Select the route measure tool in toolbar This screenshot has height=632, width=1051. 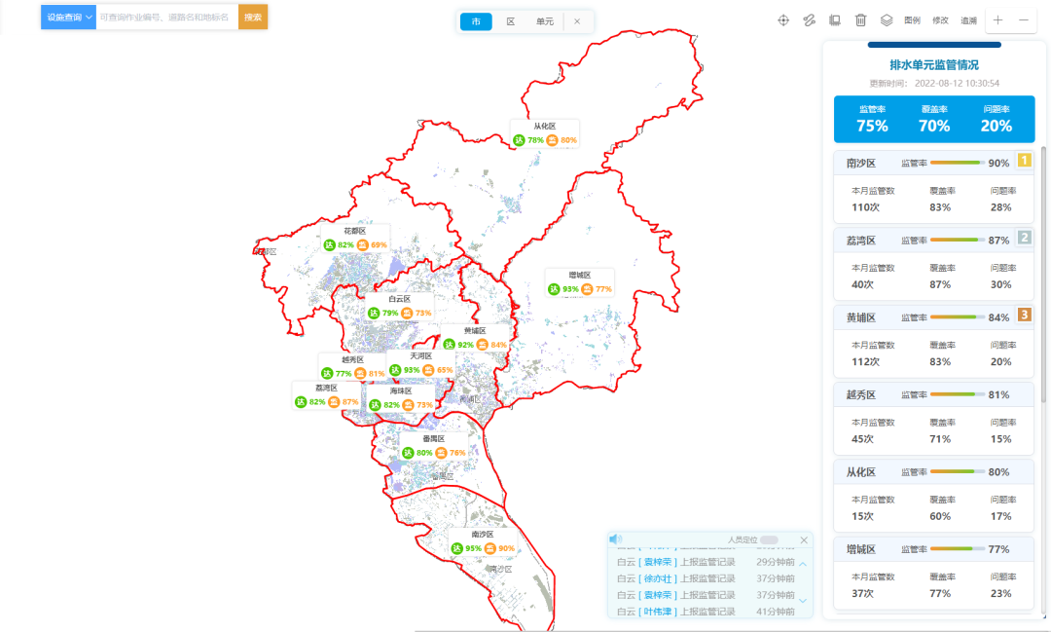[810, 20]
